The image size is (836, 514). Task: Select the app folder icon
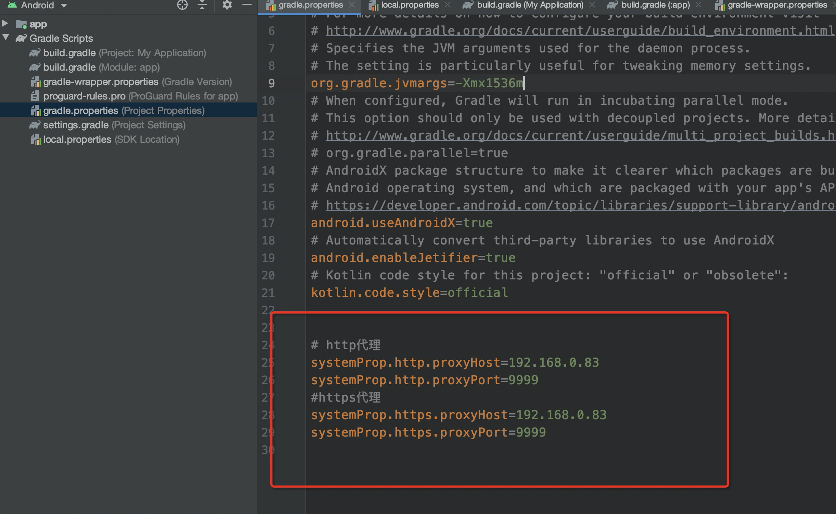point(21,24)
